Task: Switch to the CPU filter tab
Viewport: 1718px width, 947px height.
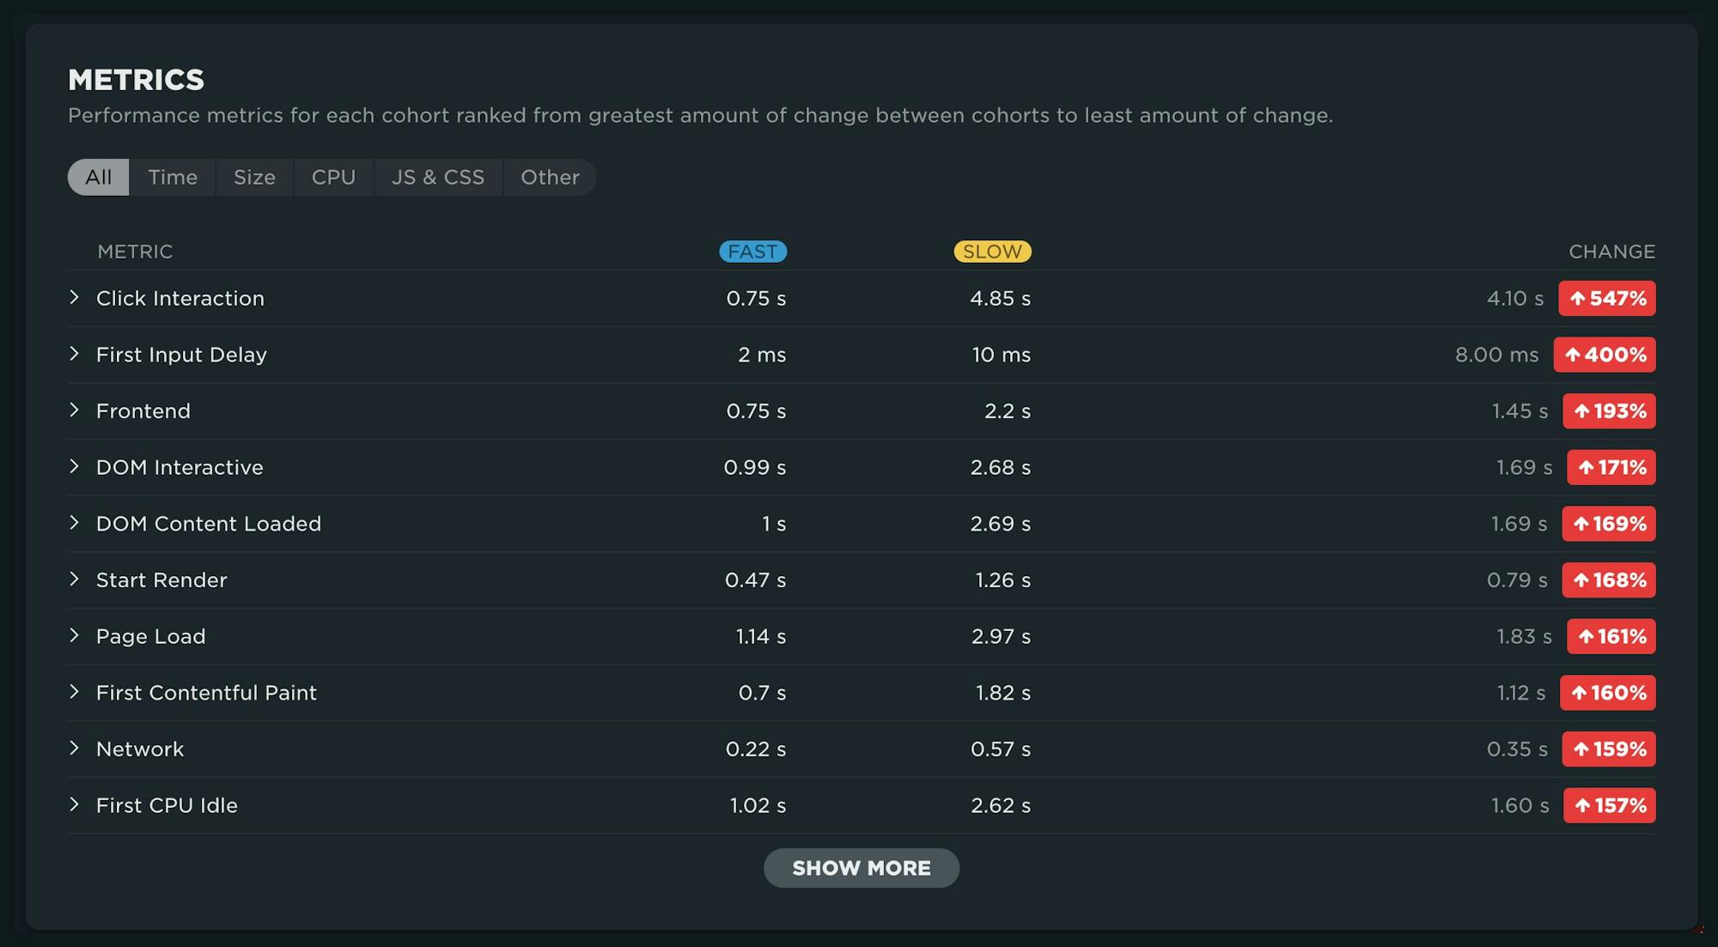Action: pos(333,177)
